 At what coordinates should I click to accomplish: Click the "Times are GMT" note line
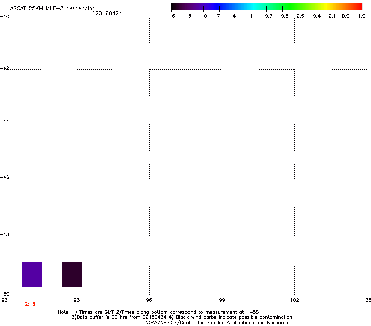pos(158,312)
